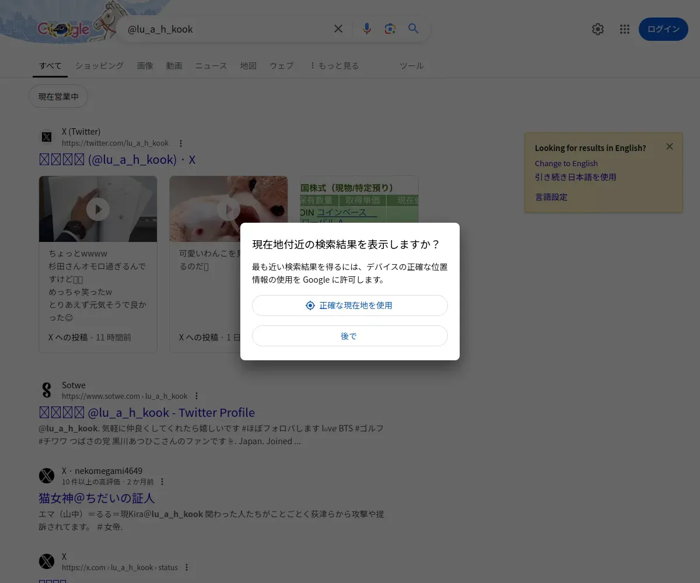Open the 猫女神@ちだいの証人 result
The height and width of the screenshot is (583, 700).
(97, 498)
